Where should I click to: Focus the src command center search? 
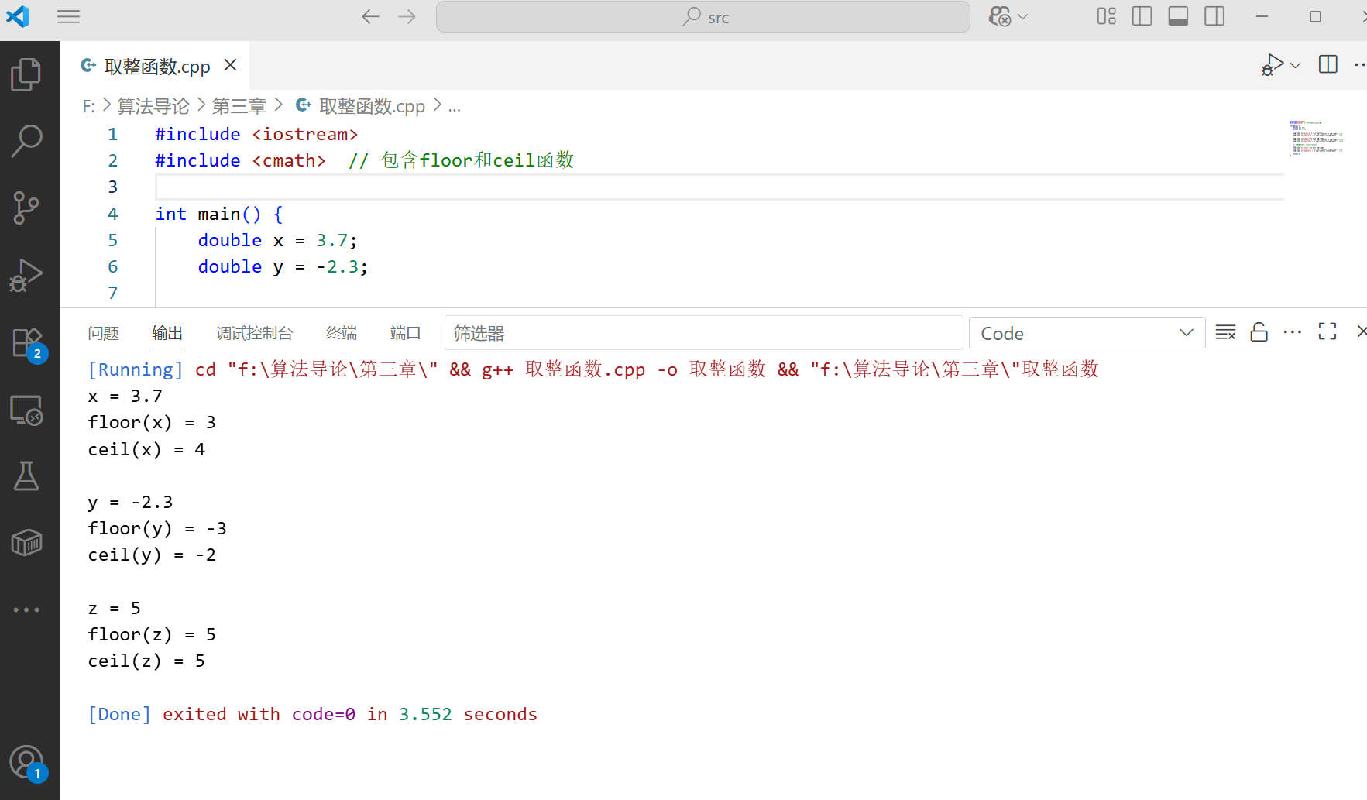703,16
